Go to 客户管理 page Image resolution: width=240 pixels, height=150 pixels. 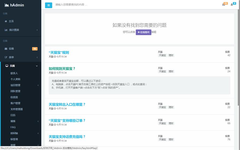(x=15, y=103)
